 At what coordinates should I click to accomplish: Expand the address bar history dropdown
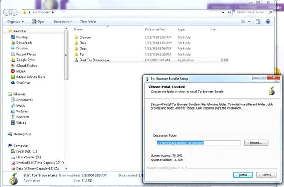pos(223,12)
